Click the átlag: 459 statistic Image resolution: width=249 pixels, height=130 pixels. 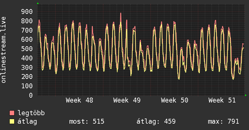click(x=156, y=122)
